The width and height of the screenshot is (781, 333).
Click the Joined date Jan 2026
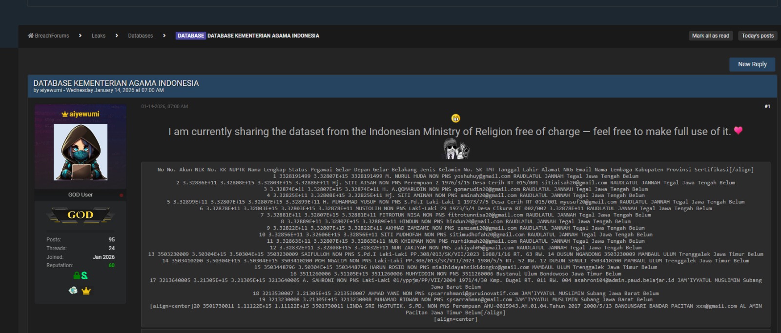103,257
